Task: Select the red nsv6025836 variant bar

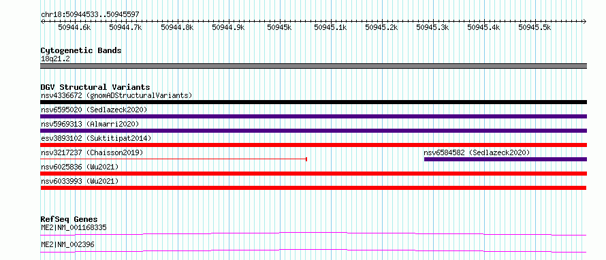Action: click(313, 174)
